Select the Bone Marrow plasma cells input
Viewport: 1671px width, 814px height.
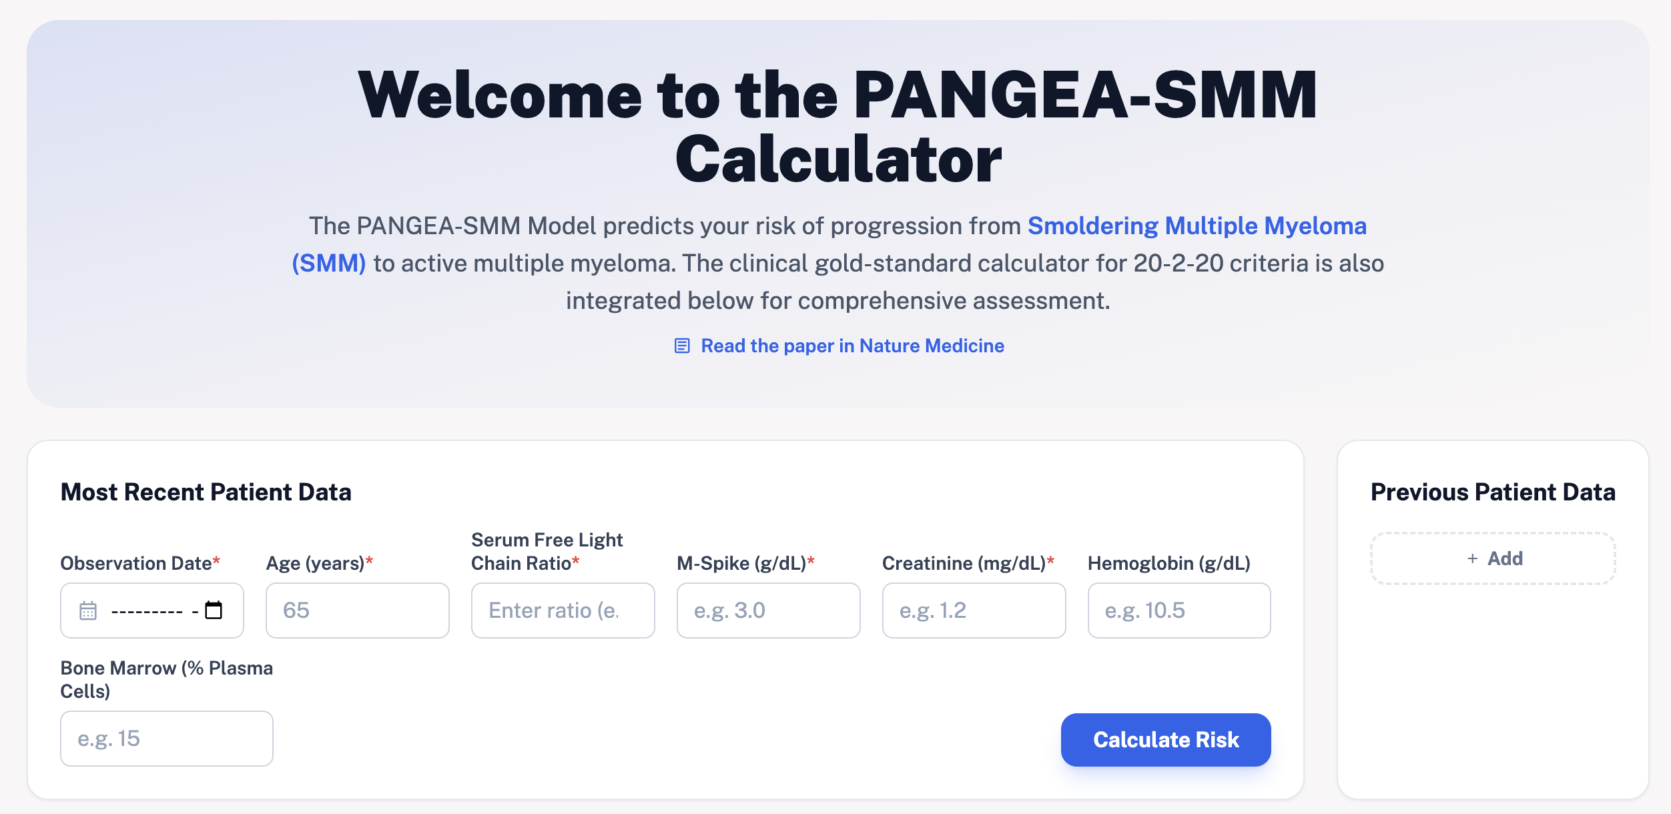[x=166, y=738]
